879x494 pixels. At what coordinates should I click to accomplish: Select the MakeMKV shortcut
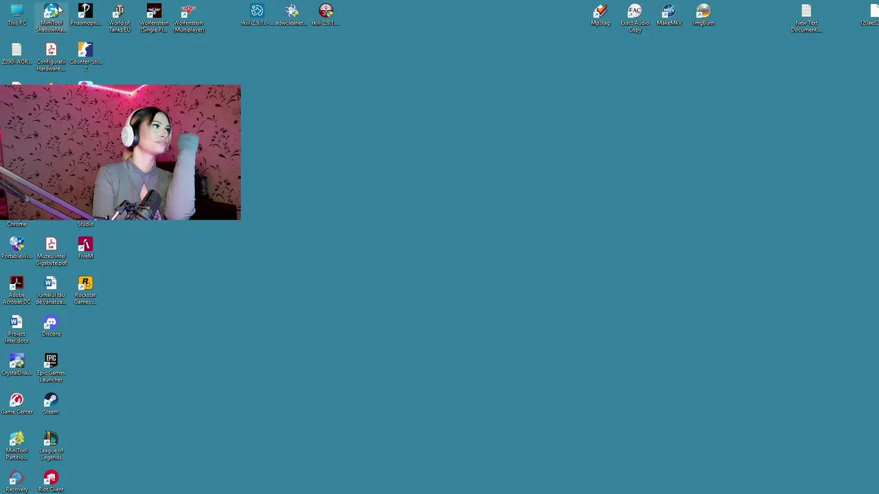tap(669, 15)
